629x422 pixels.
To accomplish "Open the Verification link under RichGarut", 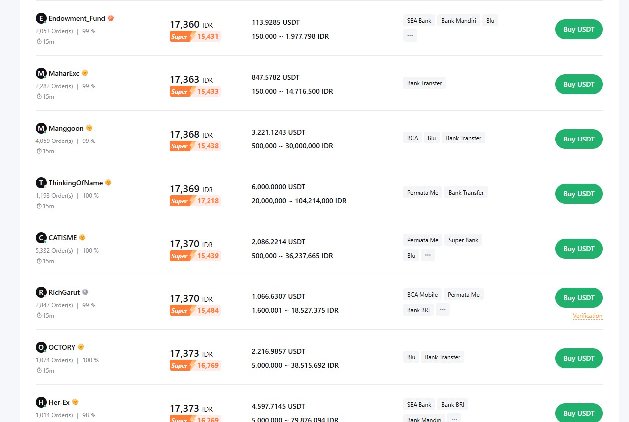I will 588,316.
